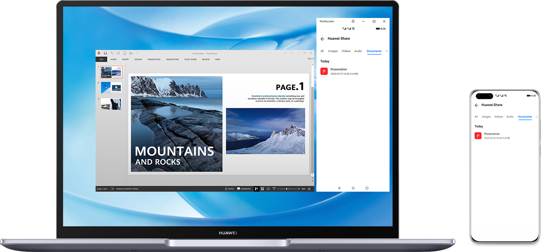Select the Audio tab in the Multiscreen window

pos(358,51)
